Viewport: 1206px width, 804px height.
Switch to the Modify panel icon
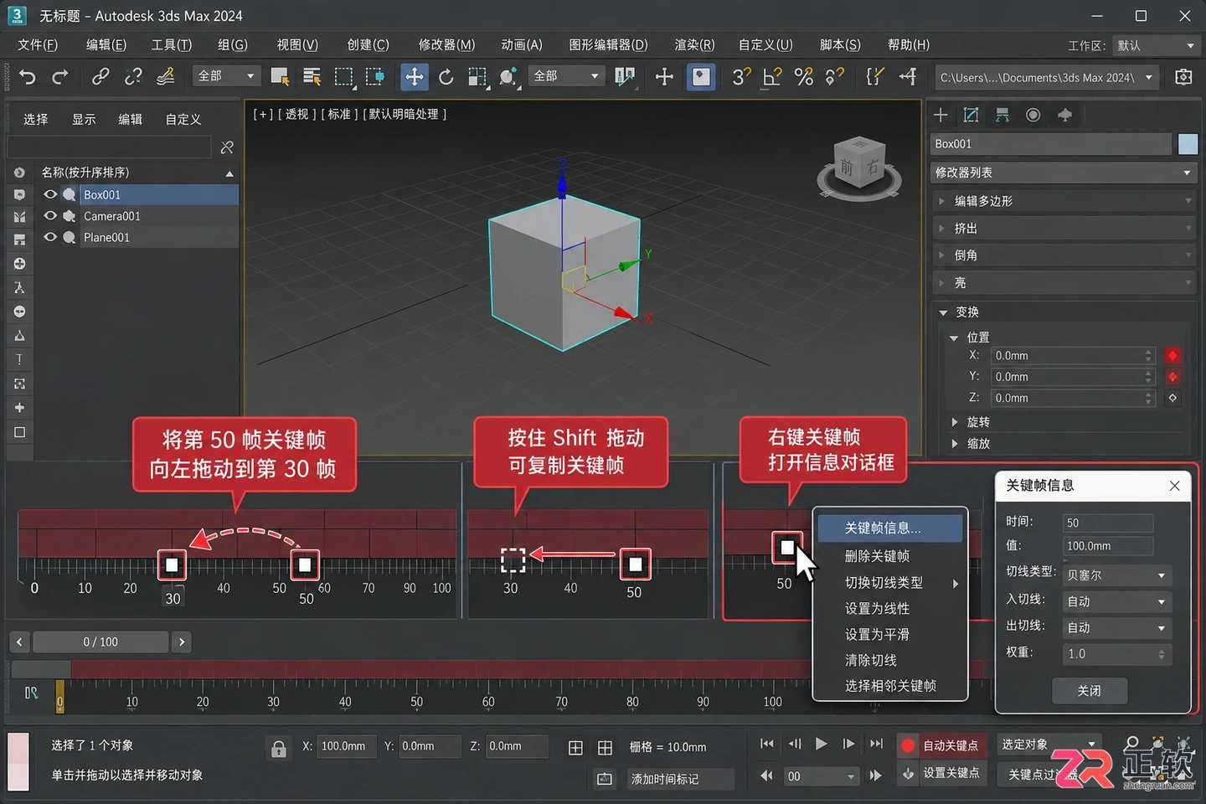[x=971, y=115]
